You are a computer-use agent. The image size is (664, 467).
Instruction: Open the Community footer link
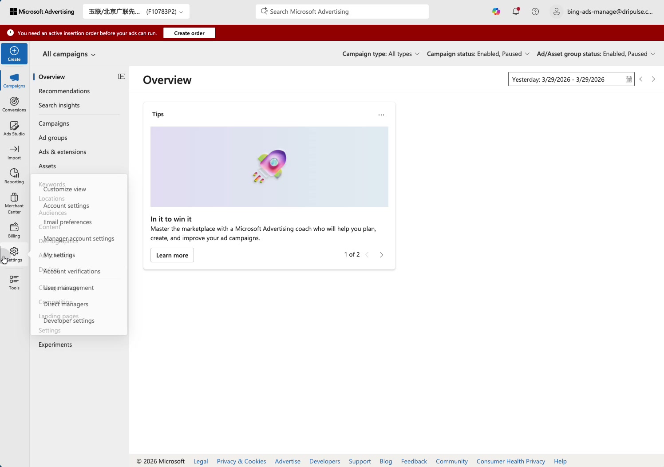[452, 461]
